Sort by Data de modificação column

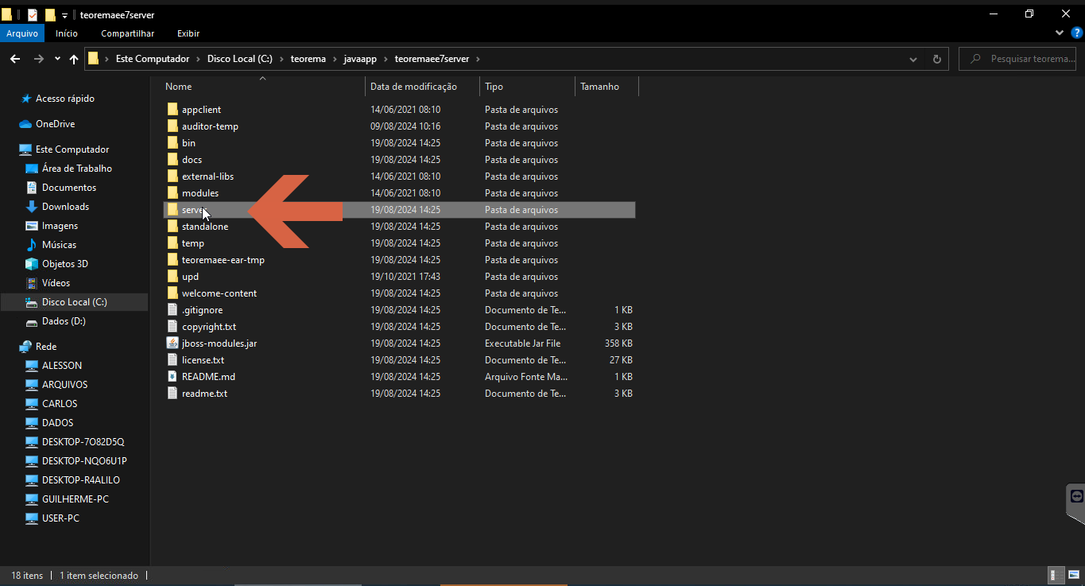coord(422,86)
